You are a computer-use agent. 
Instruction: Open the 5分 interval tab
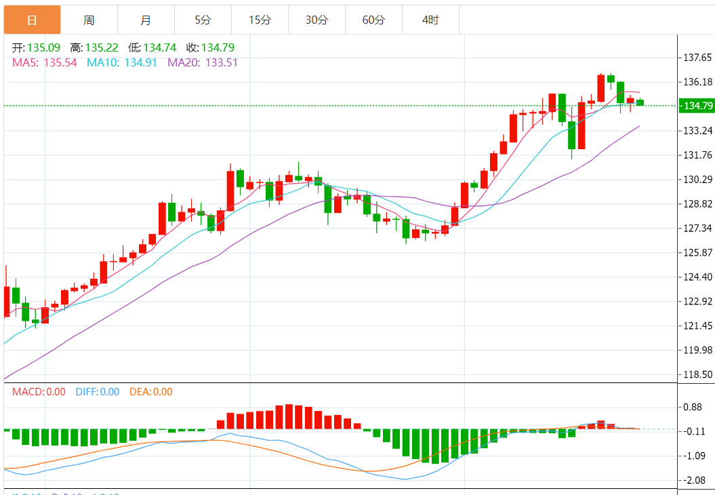203,20
